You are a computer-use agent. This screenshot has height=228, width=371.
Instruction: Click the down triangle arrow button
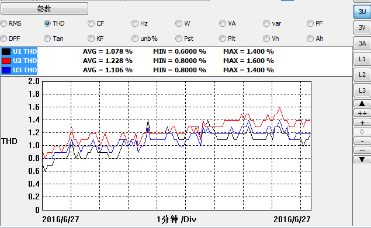click(x=362, y=159)
